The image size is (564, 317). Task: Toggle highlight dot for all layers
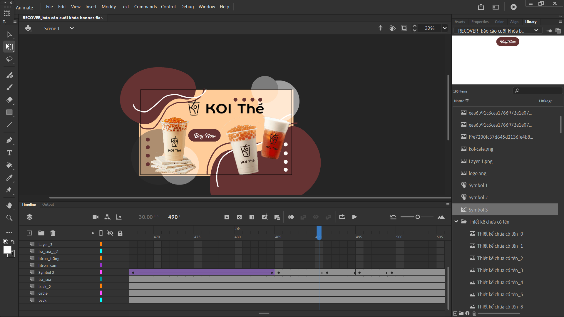pyautogui.click(x=93, y=233)
